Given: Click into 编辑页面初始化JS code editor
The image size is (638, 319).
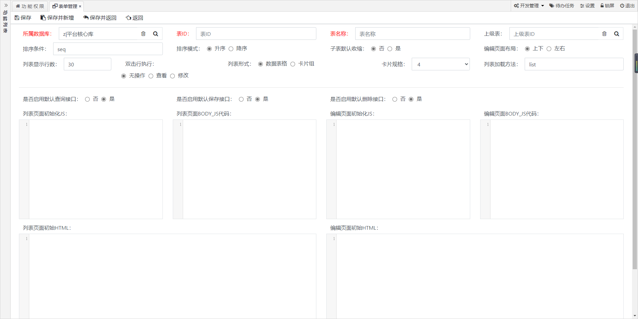Looking at the screenshot, I should click(x=398, y=169).
